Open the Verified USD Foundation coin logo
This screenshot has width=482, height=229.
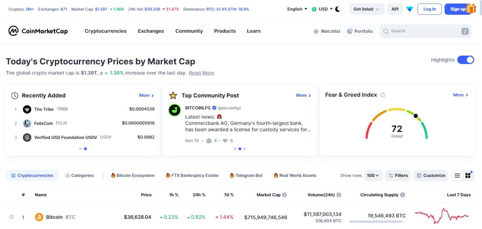tap(27, 137)
